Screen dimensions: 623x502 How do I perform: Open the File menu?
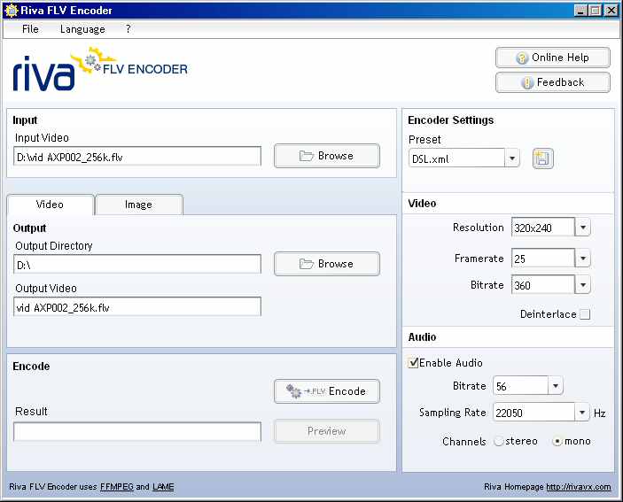click(x=31, y=29)
